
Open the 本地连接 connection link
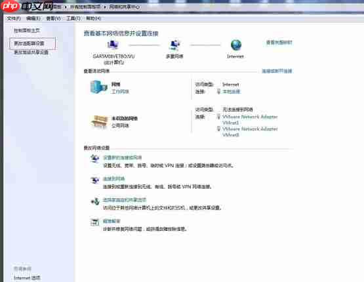232,92
